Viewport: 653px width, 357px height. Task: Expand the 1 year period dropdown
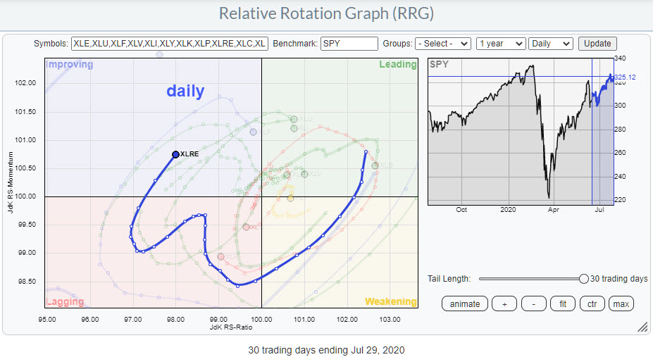[x=501, y=44]
